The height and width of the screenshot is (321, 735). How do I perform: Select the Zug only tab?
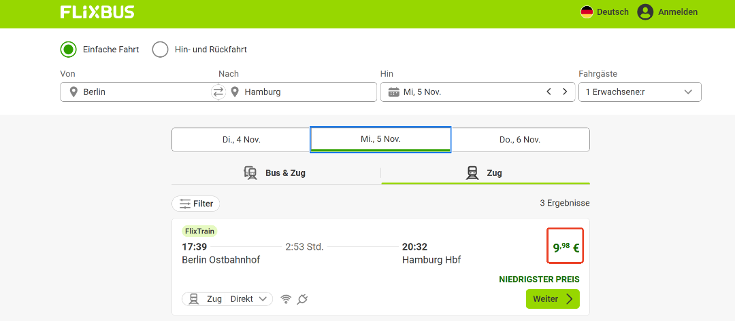[485, 173]
